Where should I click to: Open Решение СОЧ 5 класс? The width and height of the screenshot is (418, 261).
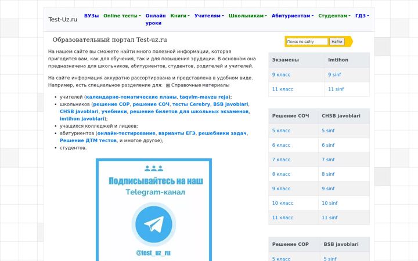click(281, 130)
